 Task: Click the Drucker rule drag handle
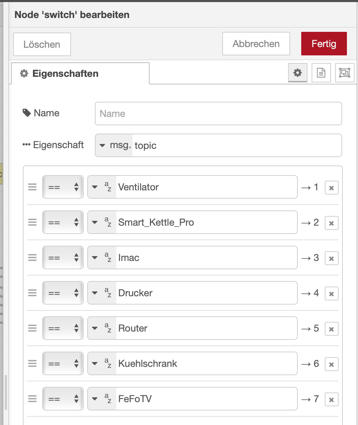(32, 293)
